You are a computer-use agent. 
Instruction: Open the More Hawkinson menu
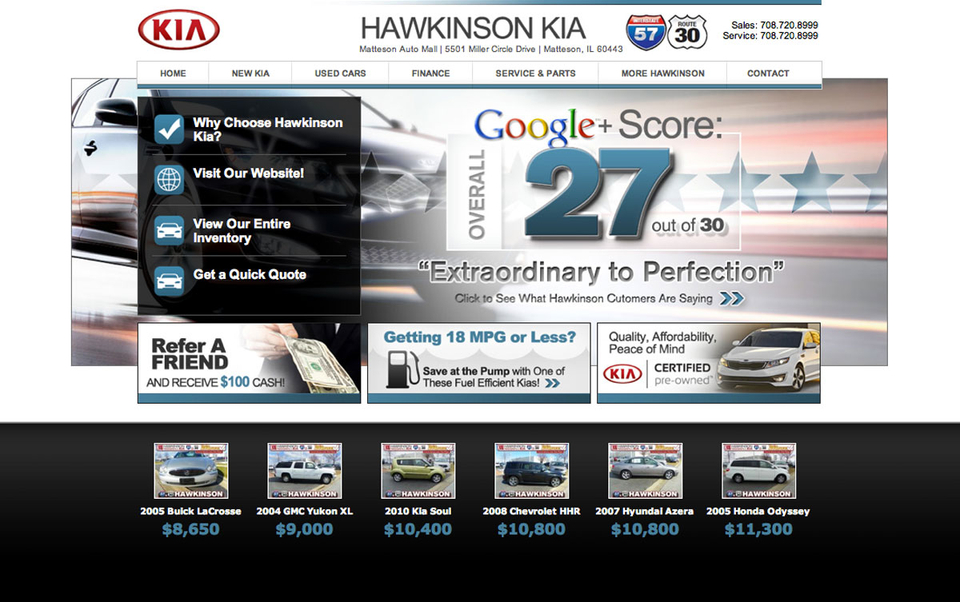[662, 74]
